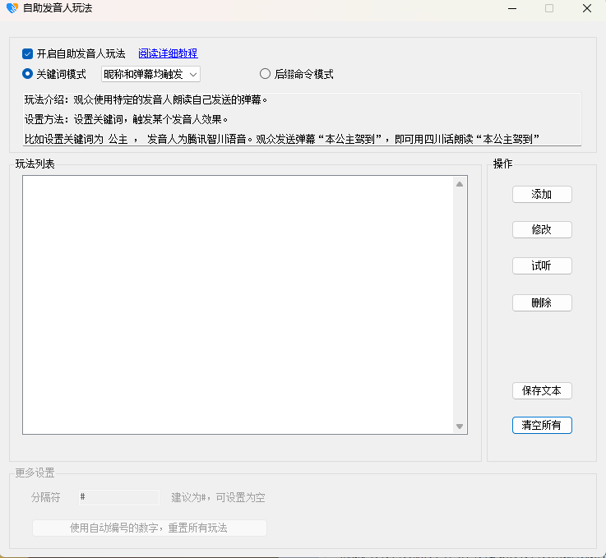Click the 分隔符 input field
The height and width of the screenshot is (558, 606).
pos(119,497)
